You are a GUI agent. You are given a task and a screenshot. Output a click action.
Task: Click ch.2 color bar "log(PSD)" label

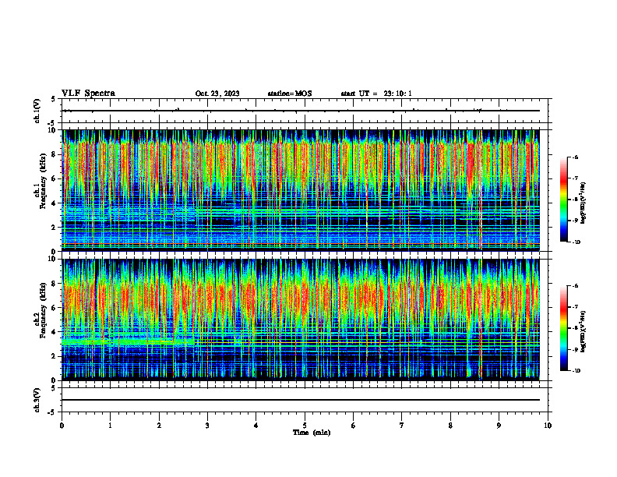584,331
